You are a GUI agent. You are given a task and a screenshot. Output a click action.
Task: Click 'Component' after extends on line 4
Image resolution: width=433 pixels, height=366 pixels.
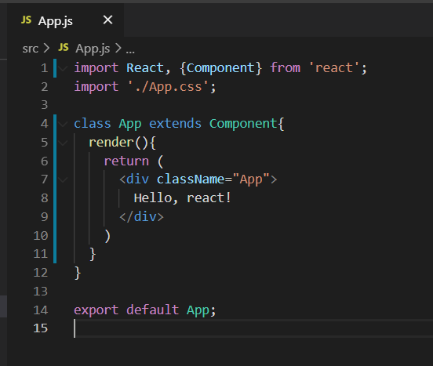pos(243,124)
